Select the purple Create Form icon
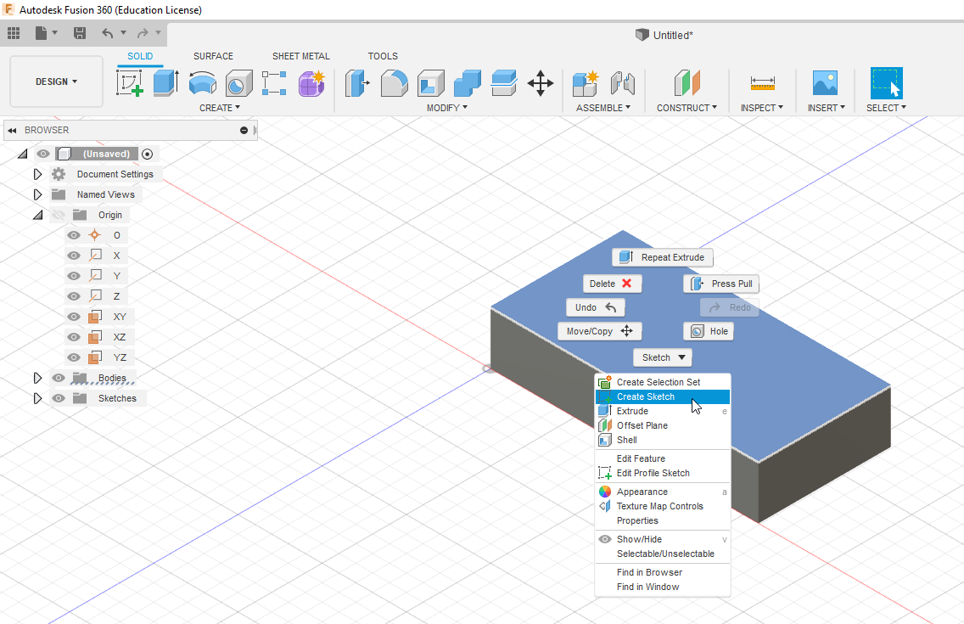This screenshot has width=964, height=624. tap(311, 83)
